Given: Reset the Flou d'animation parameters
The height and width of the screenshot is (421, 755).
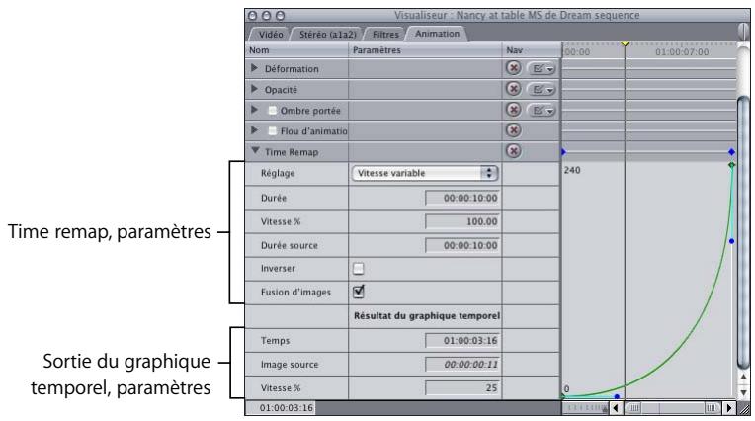Looking at the screenshot, I should pyautogui.click(x=513, y=130).
